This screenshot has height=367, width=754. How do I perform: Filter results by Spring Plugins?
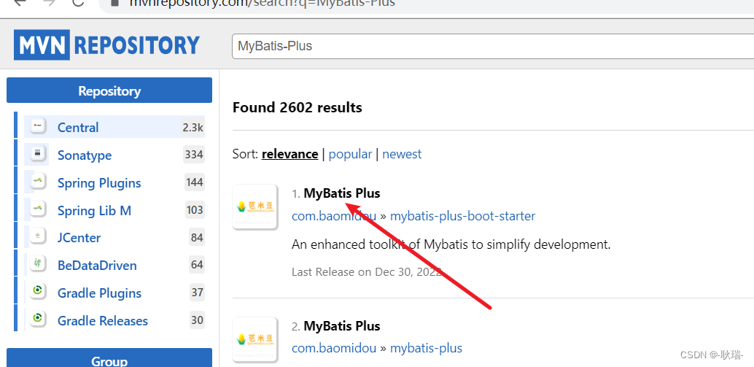(99, 183)
